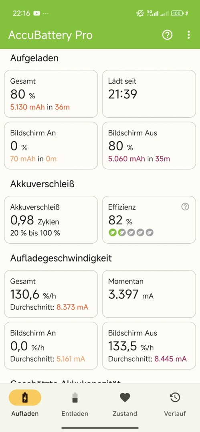The width and height of the screenshot is (200, 432).
Task: Open the Zustand tab label
Action: [125, 414]
